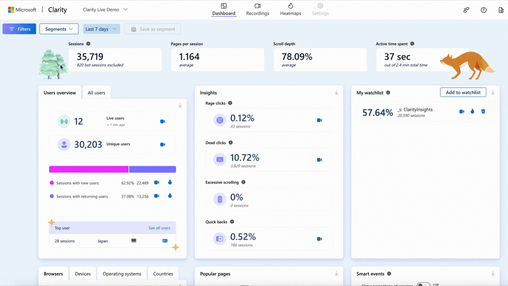Click the Clarity product name
Image resolution: width=508 pixels, height=286 pixels.
57,10
